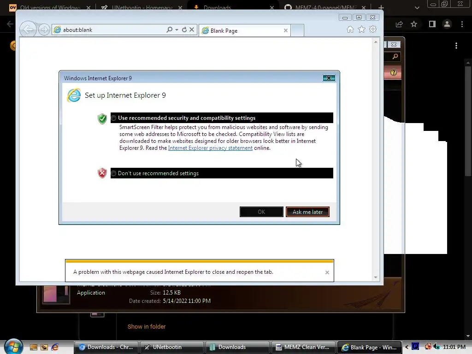Click Chrome back arrow
Screen dimensions: 472x354
(10, 24)
